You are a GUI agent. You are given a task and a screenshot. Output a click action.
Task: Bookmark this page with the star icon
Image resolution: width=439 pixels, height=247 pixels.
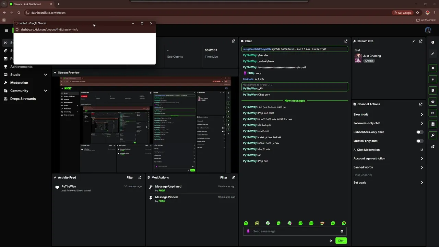pyautogui.click(x=417, y=13)
